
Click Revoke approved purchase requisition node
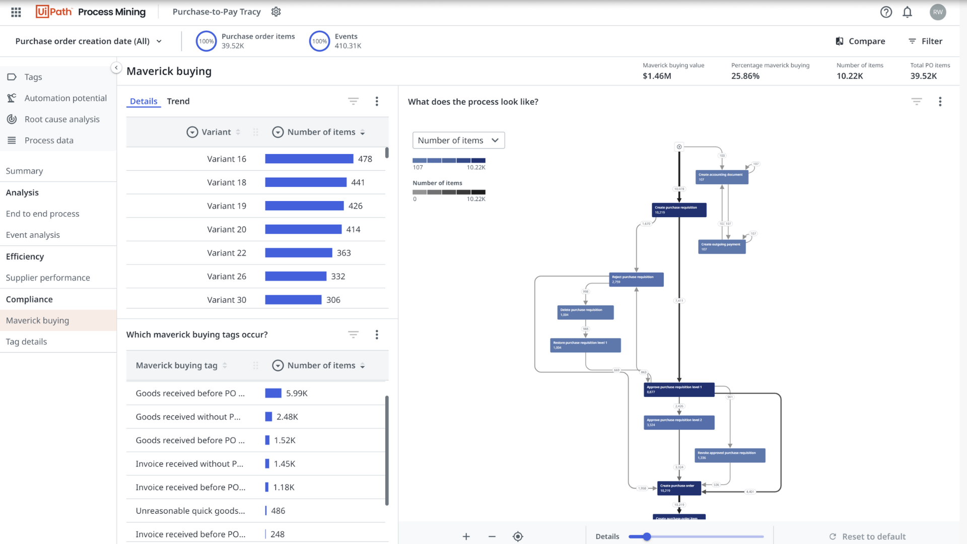(x=730, y=455)
